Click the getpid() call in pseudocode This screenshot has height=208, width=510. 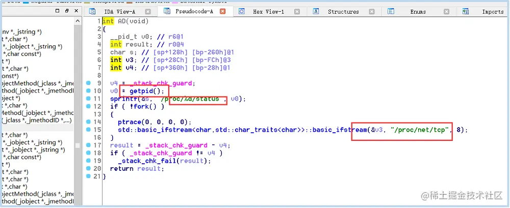pos(145,91)
